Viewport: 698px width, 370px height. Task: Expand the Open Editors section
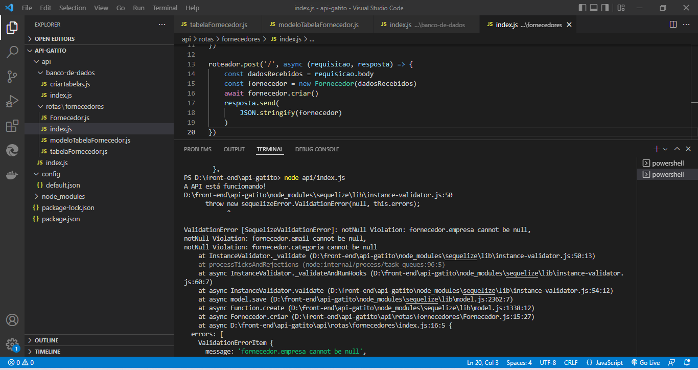click(99, 39)
